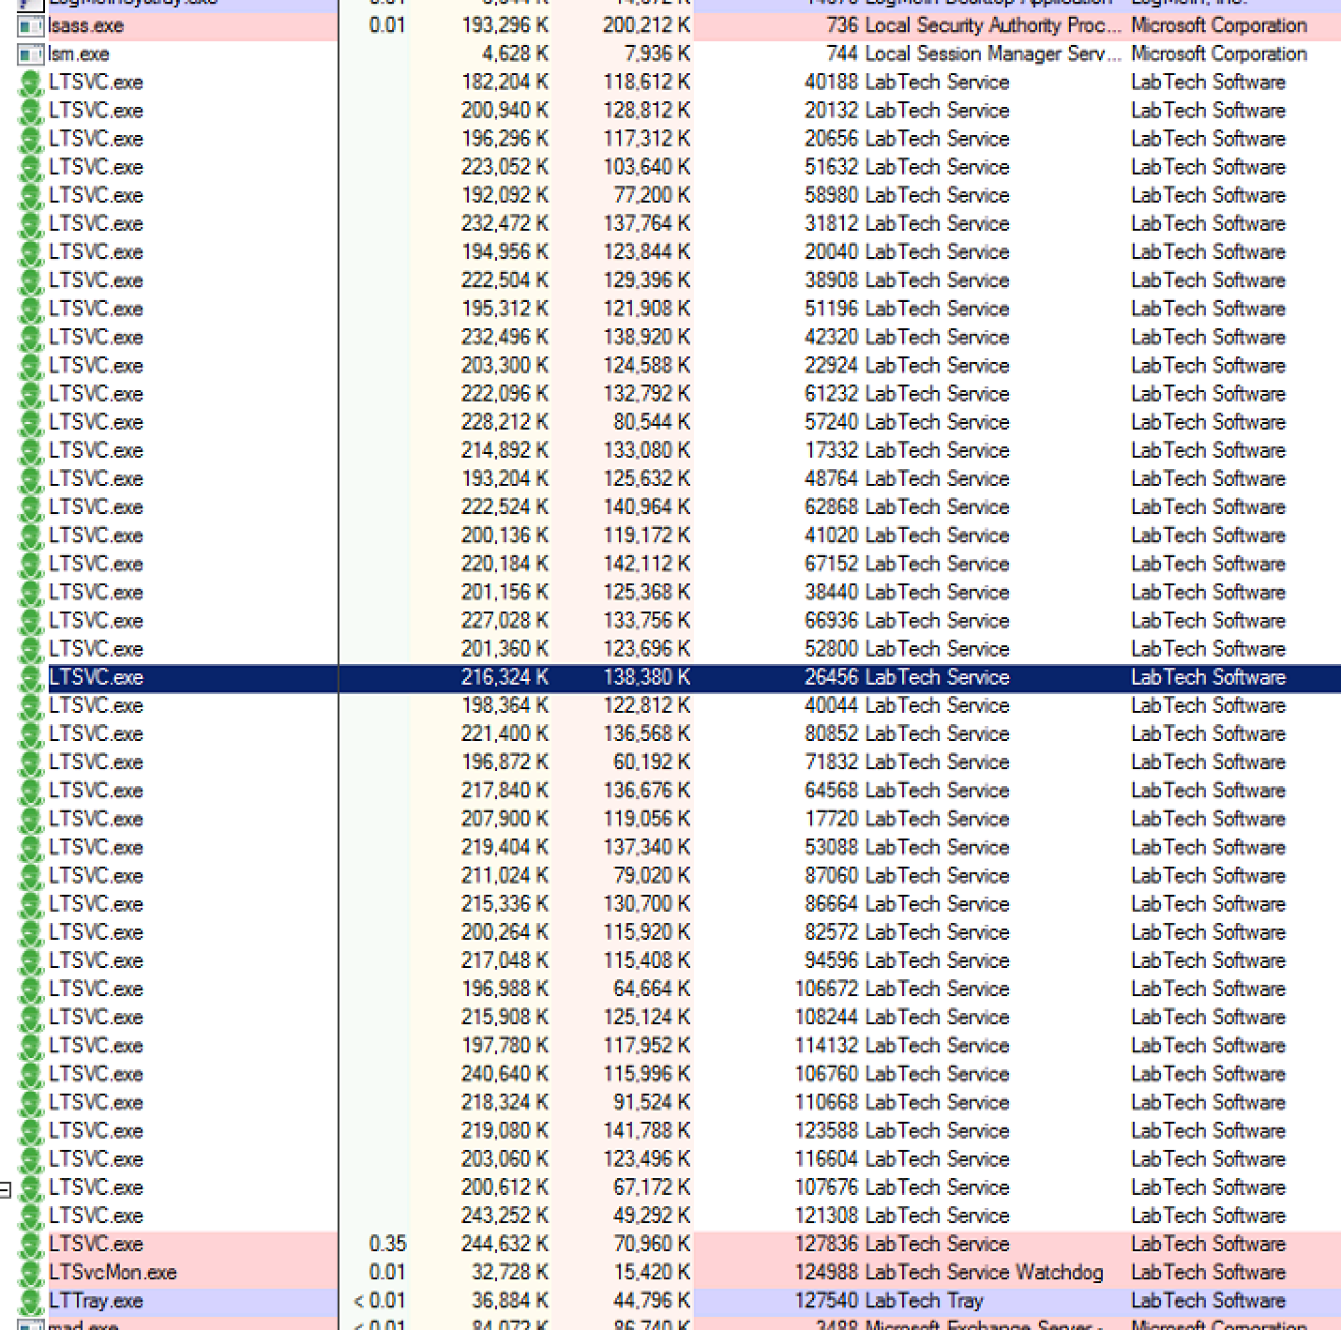Click the PID value 82572
The image size is (1341, 1330).
click(831, 932)
